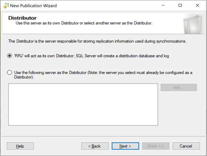This screenshot has width=207, height=156.
Task: Close the New Publication Wizard window
Action: click(x=197, y=5)
